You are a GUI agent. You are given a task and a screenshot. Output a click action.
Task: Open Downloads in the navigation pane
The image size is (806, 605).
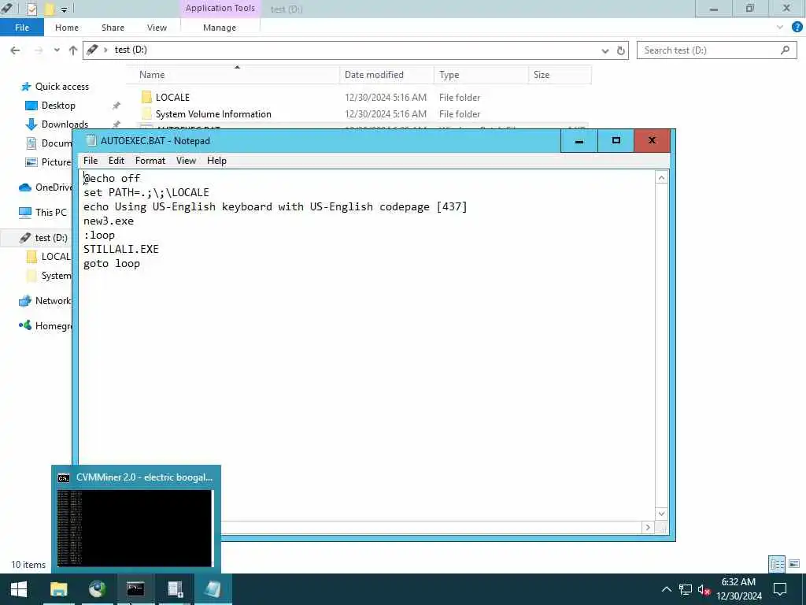[x=65, y=124]
